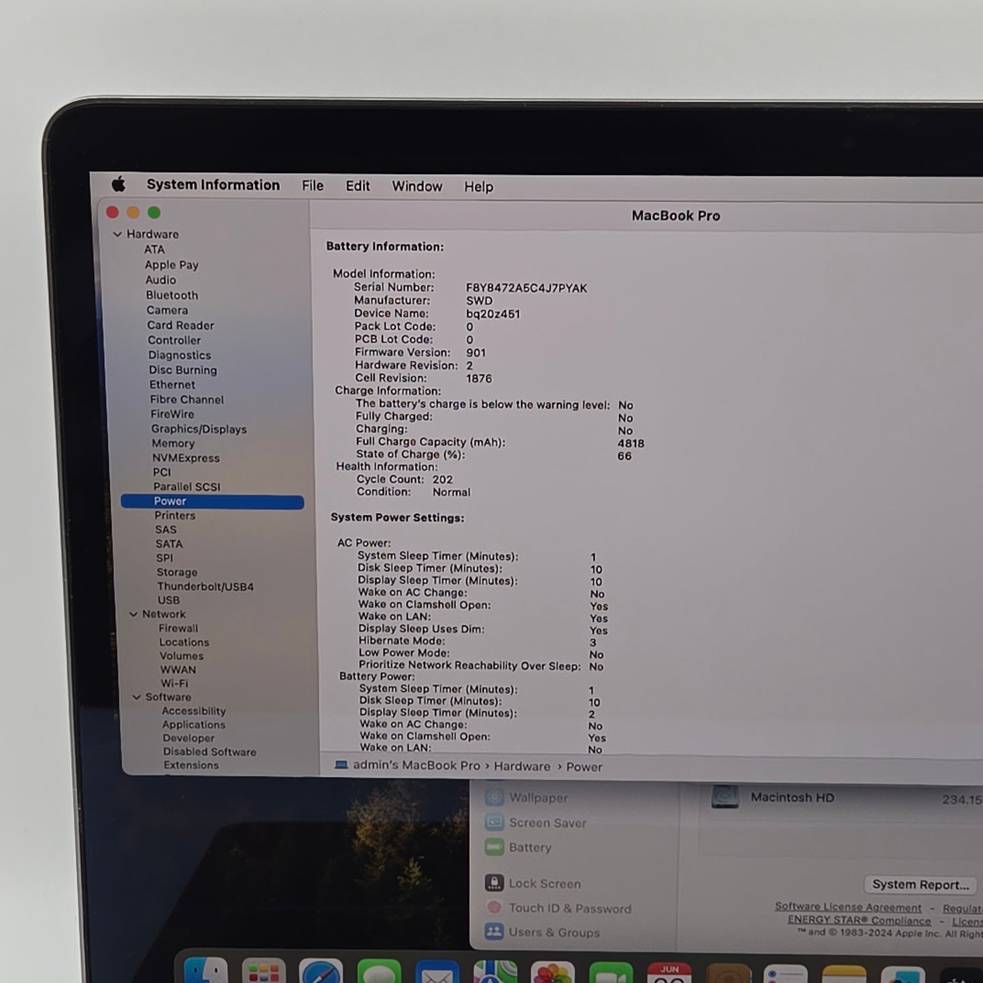The height and width of the screenshot is (983, 983).
Task: Open the ENERGY STAR Compliance link
Action: click(x=859, y=920)
